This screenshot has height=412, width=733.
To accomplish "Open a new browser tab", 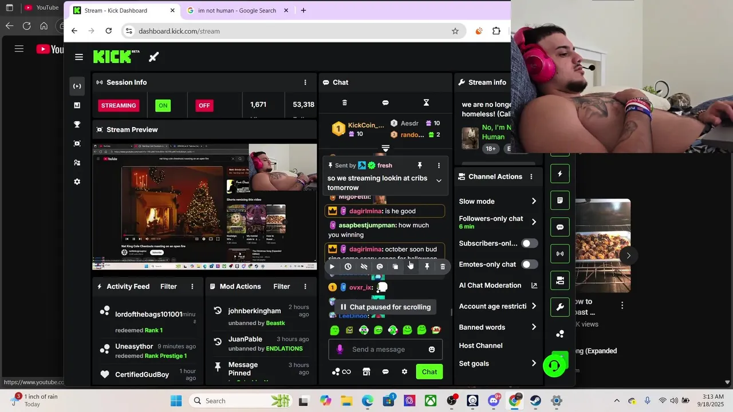I will (x=304, y=10).
